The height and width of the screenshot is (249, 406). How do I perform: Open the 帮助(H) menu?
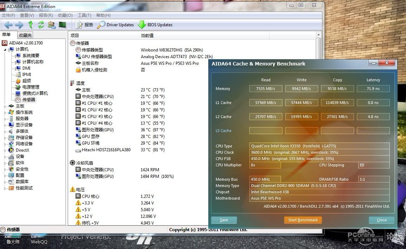pyautogui.click(x=103, y=15)
